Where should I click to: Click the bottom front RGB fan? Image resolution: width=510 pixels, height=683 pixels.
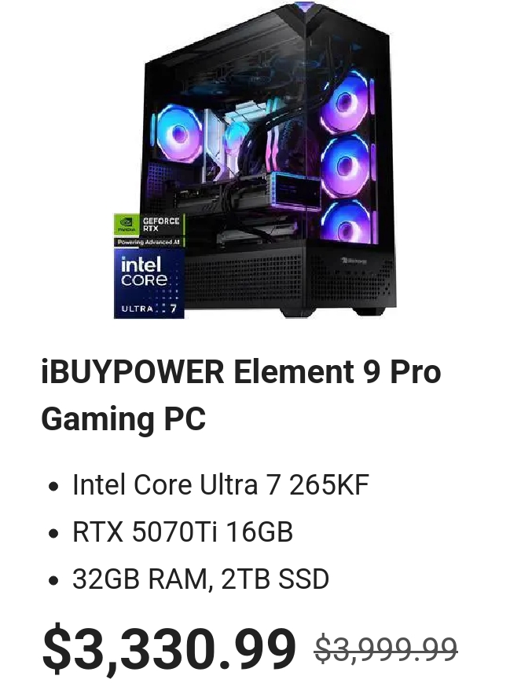pyautogui.click(x=347, y=223)
